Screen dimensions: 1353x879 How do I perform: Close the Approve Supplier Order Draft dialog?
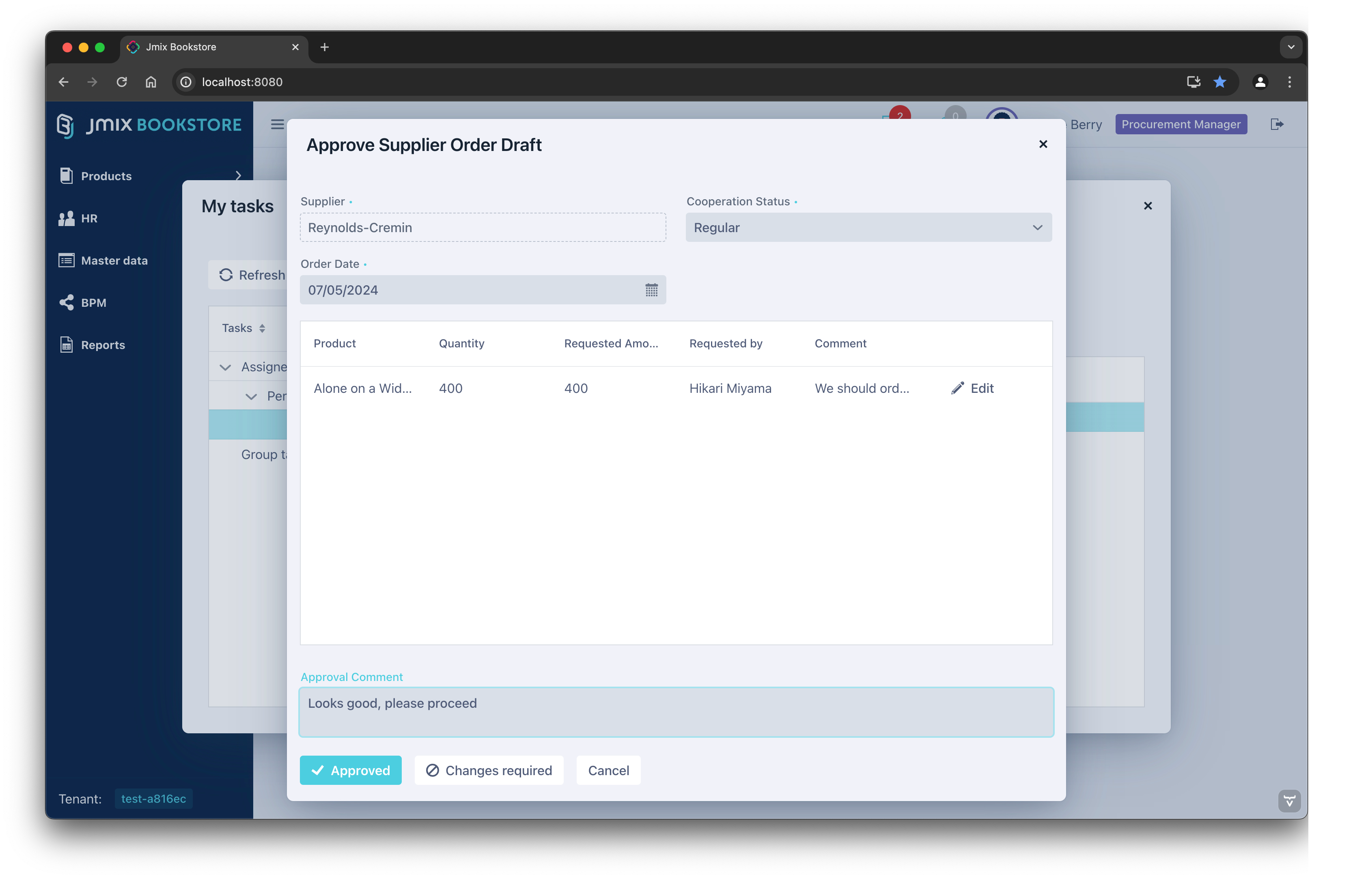coord(1043,144)
